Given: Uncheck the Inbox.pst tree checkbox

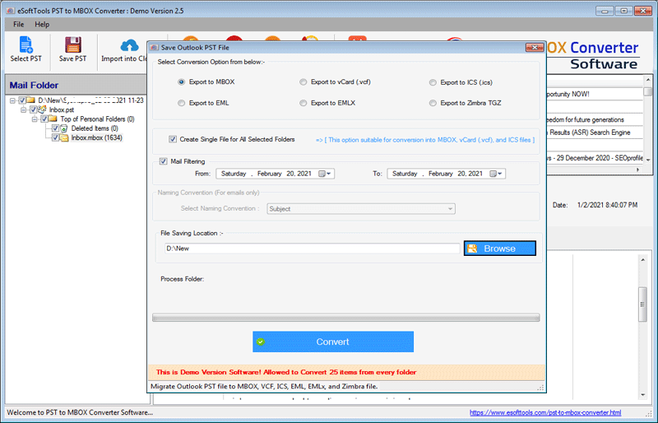Looking at the screenshot, I should (x=33, y=109).
